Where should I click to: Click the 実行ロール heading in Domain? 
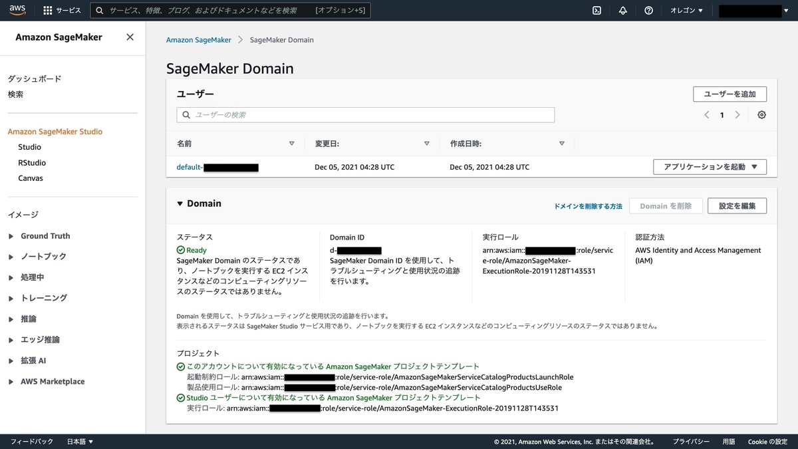click(x=500, y=237)
